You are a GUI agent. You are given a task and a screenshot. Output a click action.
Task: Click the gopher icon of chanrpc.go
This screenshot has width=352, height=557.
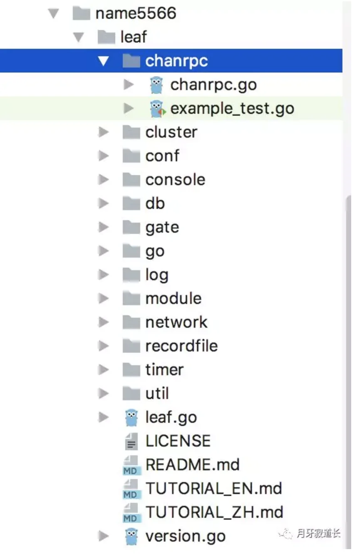click(x=156, y=85)
